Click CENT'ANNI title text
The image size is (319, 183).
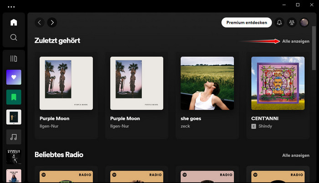pyautogui.click(x=265, y=118)
